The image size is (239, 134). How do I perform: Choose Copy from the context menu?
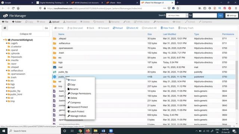(71, 84)
